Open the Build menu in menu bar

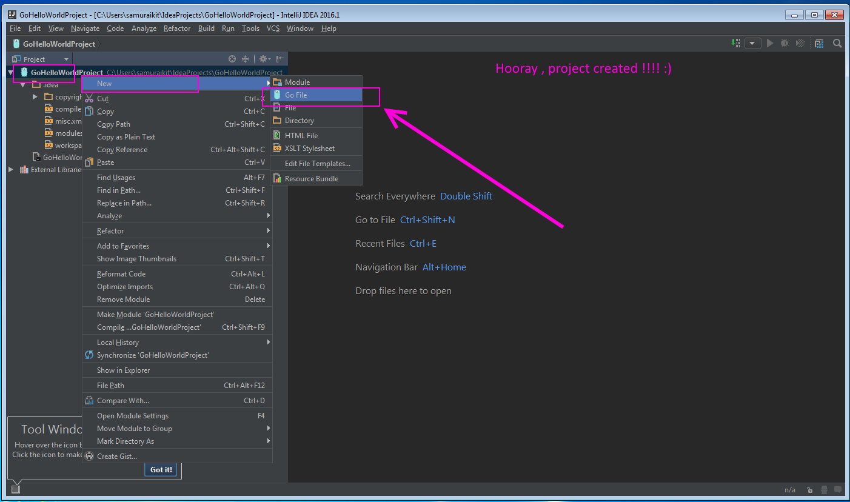click(x=206, y=28)
